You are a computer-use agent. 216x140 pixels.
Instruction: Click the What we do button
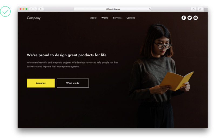[73, 83]
